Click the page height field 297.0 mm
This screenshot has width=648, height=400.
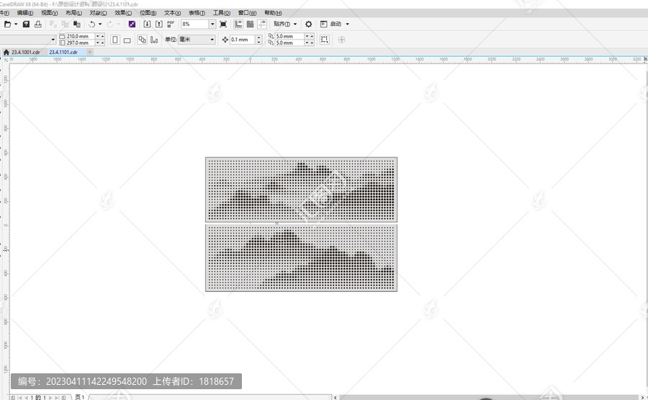click(80, 43)
